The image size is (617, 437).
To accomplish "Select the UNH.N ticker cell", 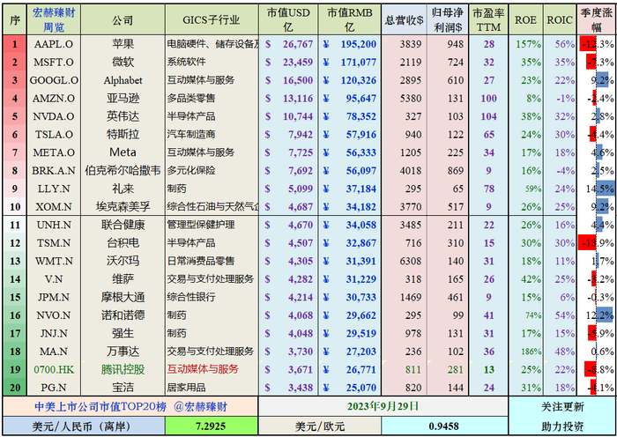I will pyautogui.click(x=54, y=225).
